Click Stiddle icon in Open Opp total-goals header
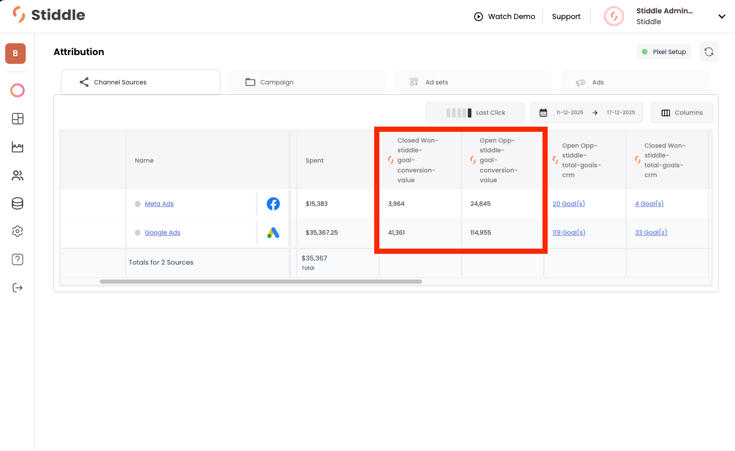 [x=555, y=160]
